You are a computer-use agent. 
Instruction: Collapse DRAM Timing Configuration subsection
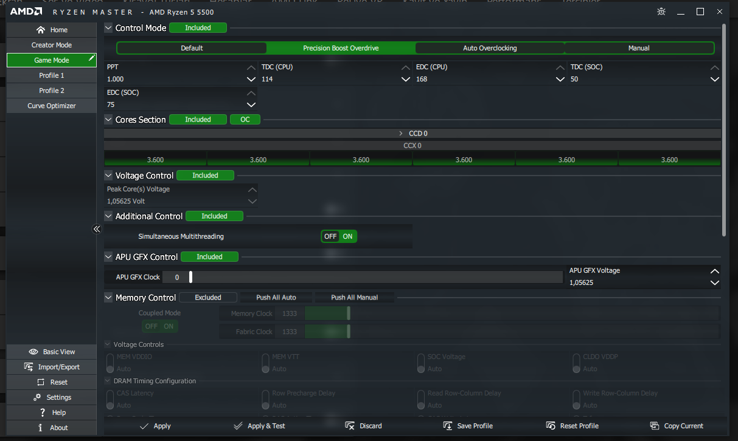[x=108, y=381]
